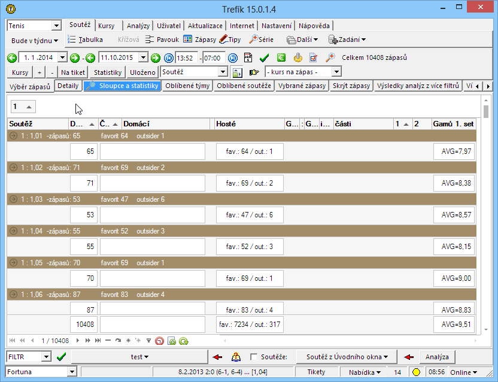Expand the 'kurs na zápas' dropdown
This screenshot has width=498, height=382.
(336, 72)
